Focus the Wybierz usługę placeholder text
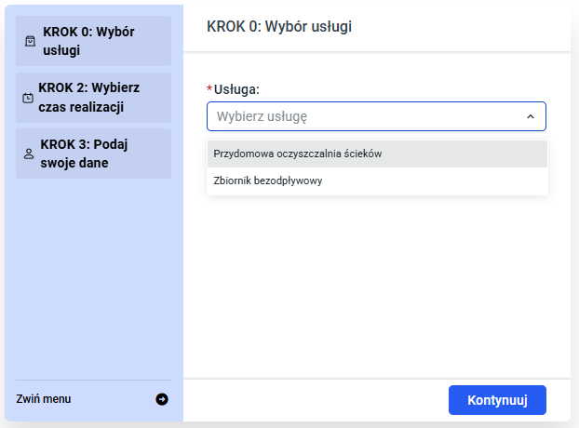Viewport: 579px width, 428px height. click(x=262, y=117)
